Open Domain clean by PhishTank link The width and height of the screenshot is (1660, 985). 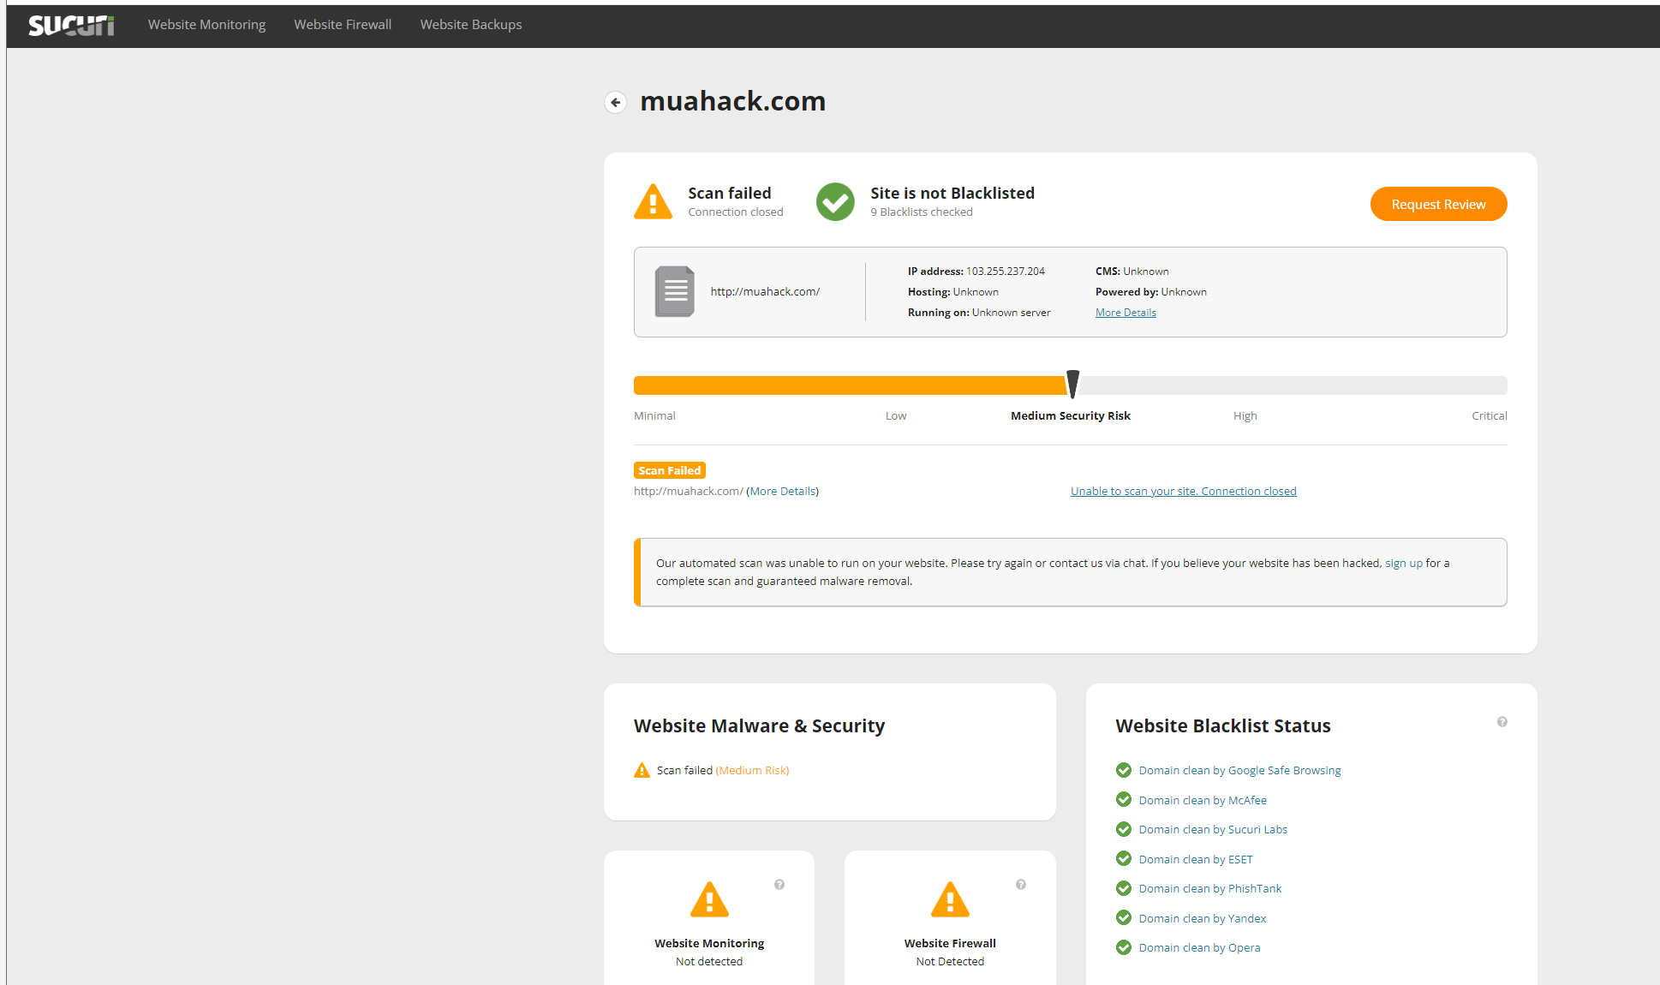point(1210,889)
